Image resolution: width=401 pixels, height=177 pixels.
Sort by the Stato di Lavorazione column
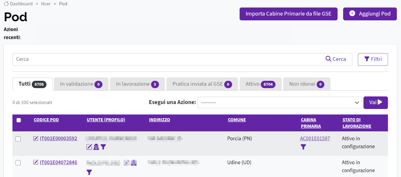(x=357, y=123)
